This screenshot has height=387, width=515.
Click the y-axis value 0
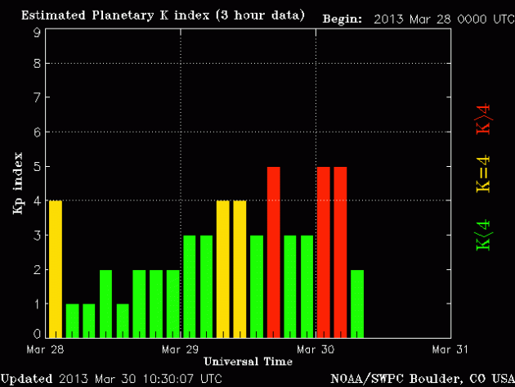pos(37,334)
